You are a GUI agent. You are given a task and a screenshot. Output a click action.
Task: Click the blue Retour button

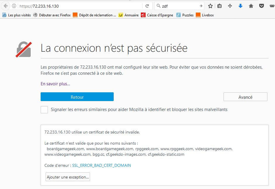(77, 97)
